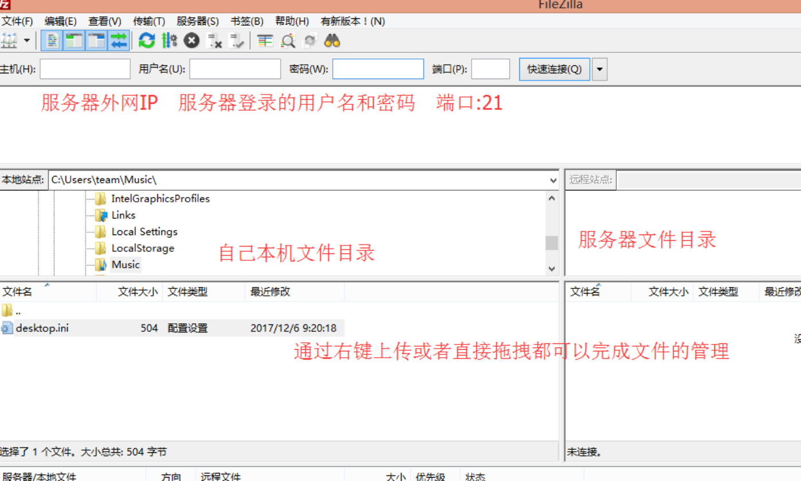Image resolution: width=801 pixels, height=481 pixels.
Task: Select the LocalStorage folder in tree
Action: [143, 248]
